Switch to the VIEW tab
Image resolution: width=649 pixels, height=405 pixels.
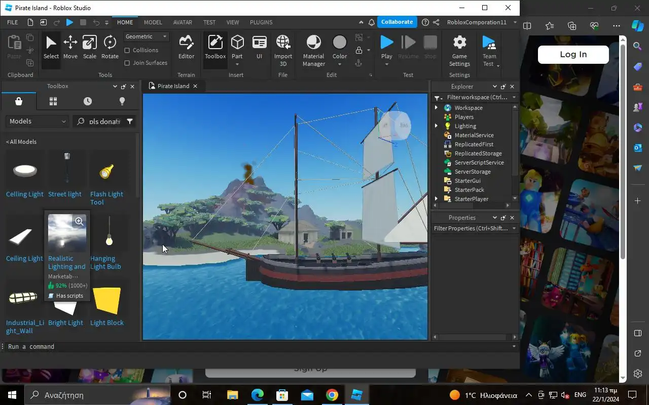[x=233, y=22]
